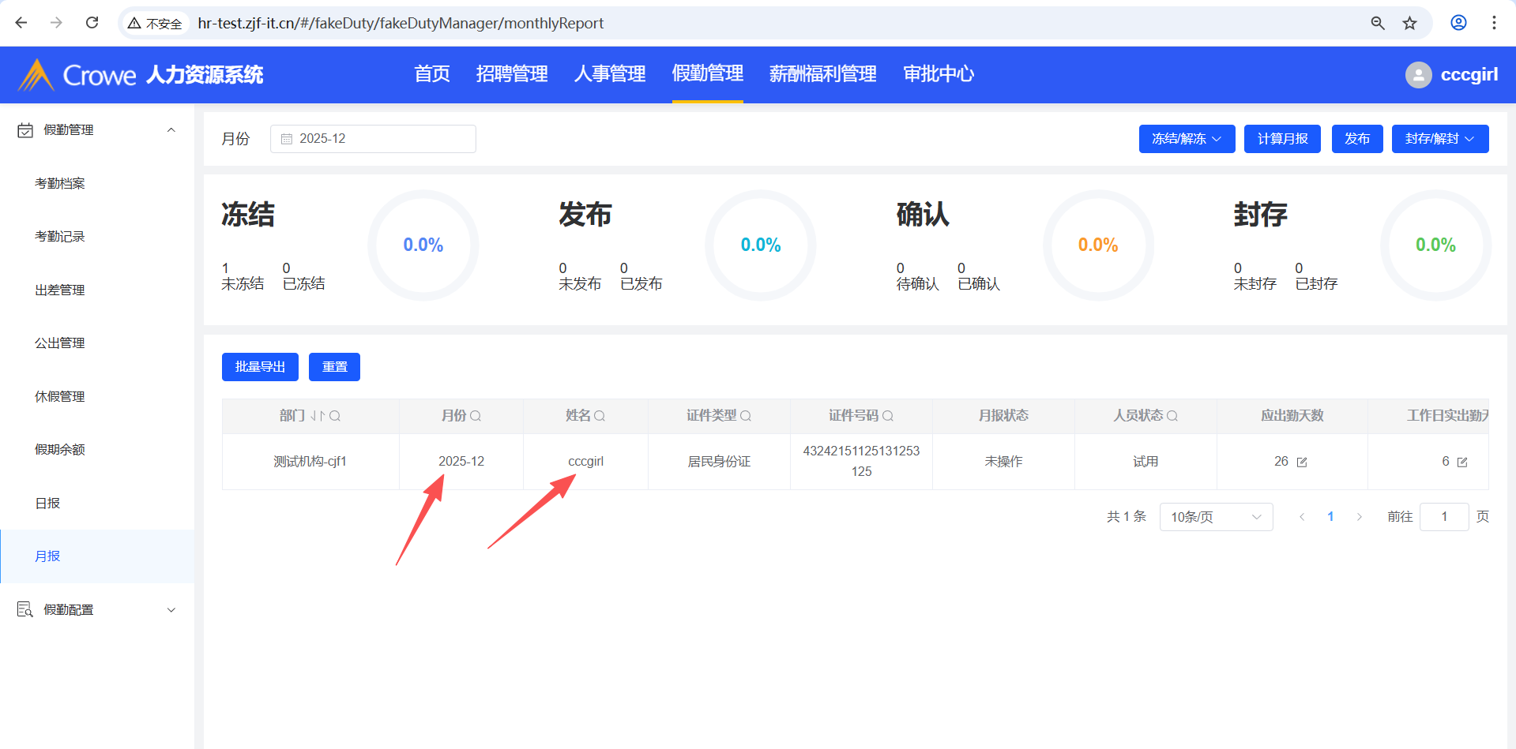Open the search icon in 证件号码 header

(888, 416)
